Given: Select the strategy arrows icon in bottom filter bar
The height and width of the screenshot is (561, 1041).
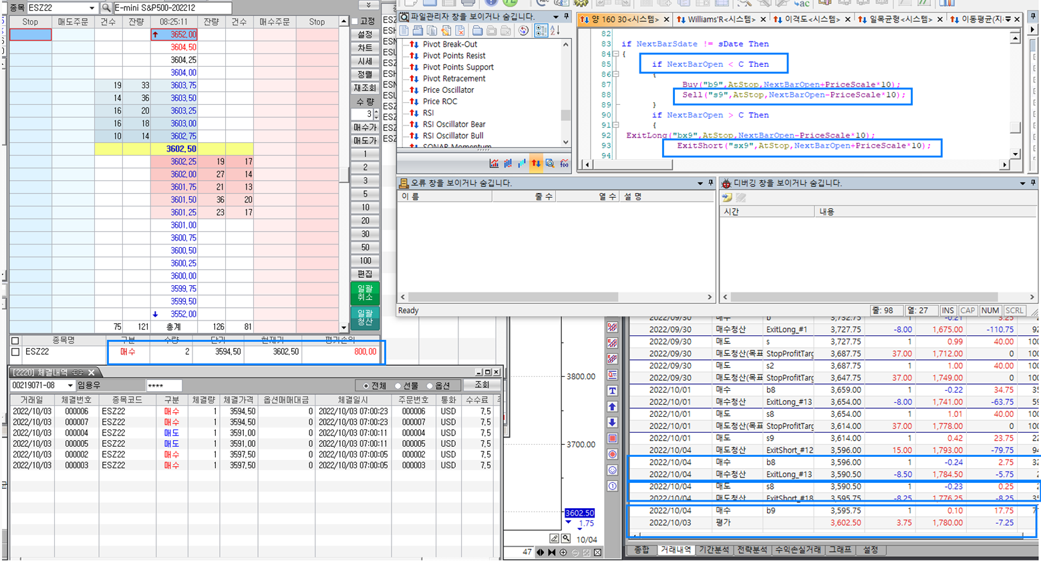Looking at the screenshot, I should [x=536, y=163].
